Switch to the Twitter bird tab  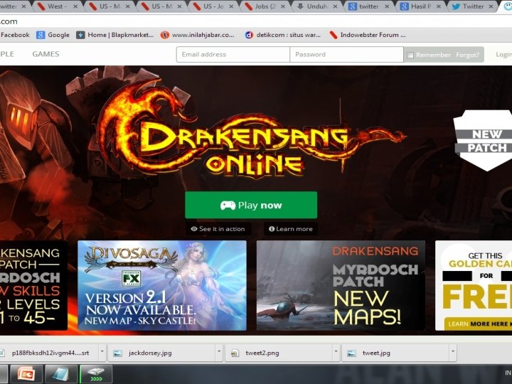[472, 6]
